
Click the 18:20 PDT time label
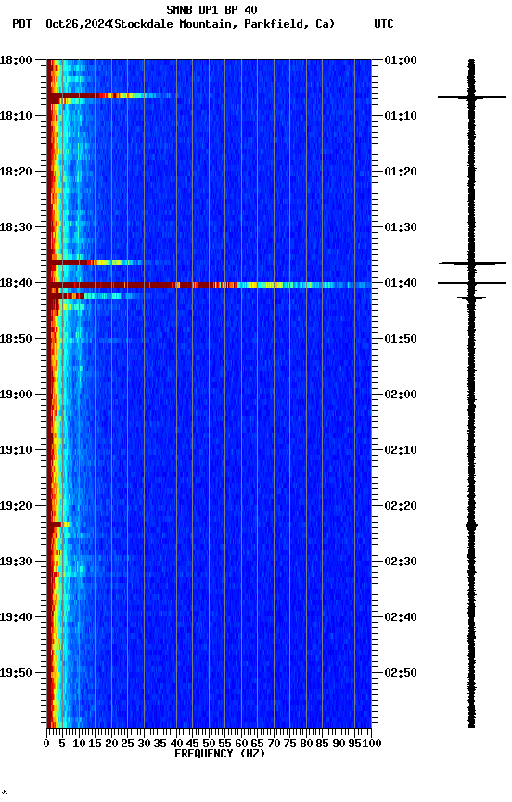[16, 172]
